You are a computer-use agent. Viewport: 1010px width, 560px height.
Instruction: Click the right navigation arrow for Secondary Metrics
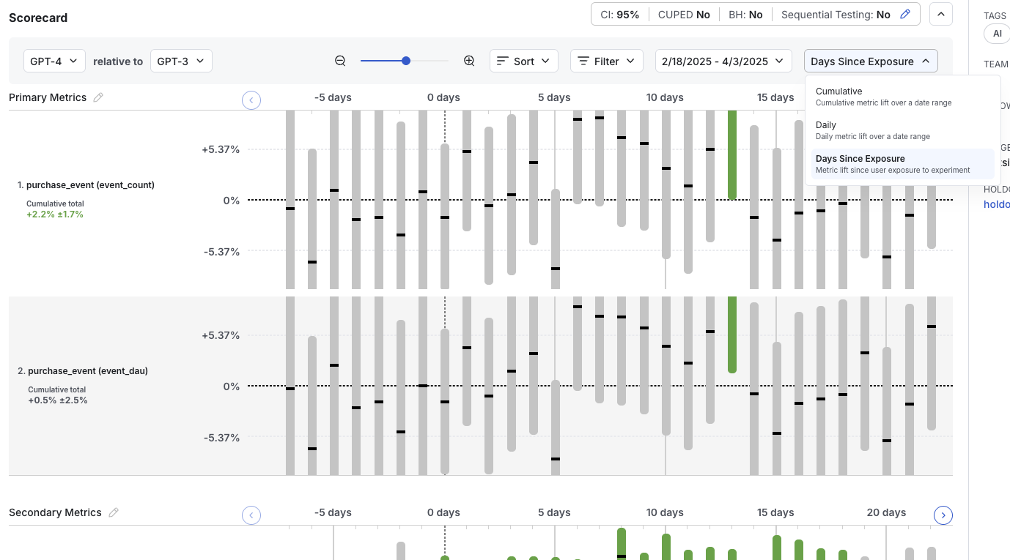pyautogui.click(x=943, y=515)
